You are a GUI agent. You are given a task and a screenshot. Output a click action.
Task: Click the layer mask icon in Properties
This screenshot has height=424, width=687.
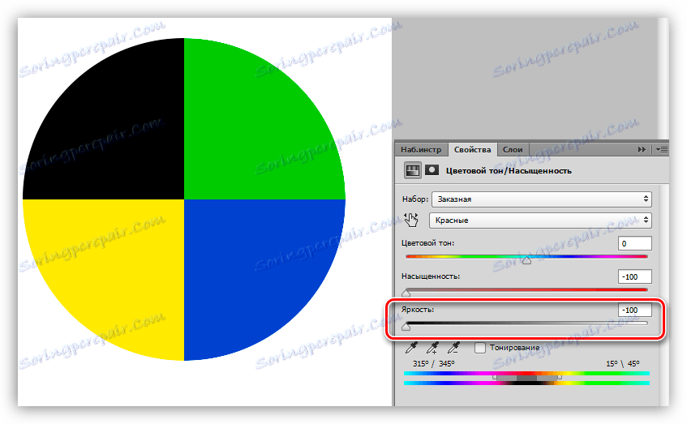[432, 170]
